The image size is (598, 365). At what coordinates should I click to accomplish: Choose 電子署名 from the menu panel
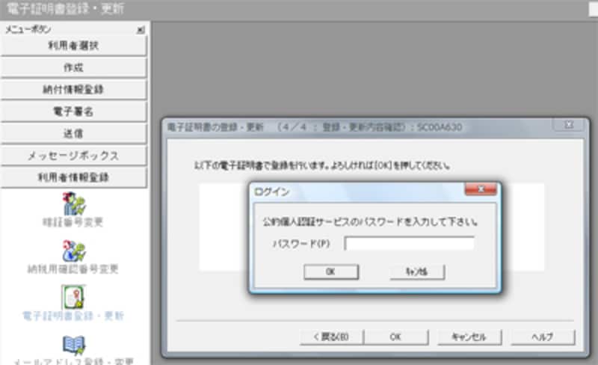click(73, 111)
